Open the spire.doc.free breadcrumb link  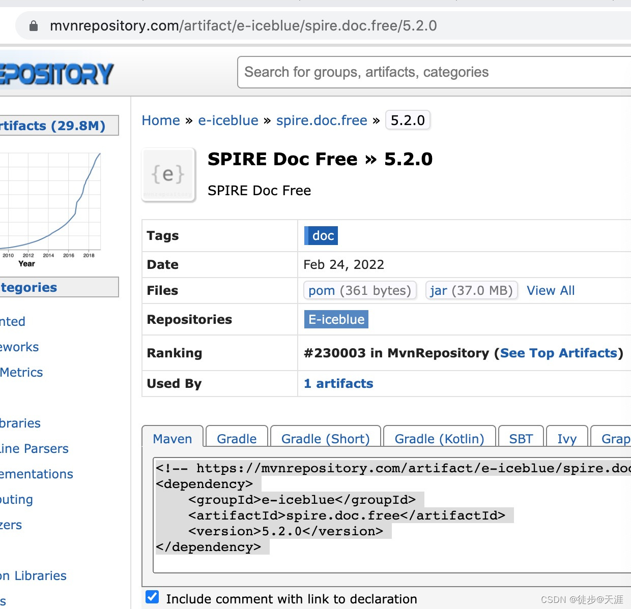[322, 120]
